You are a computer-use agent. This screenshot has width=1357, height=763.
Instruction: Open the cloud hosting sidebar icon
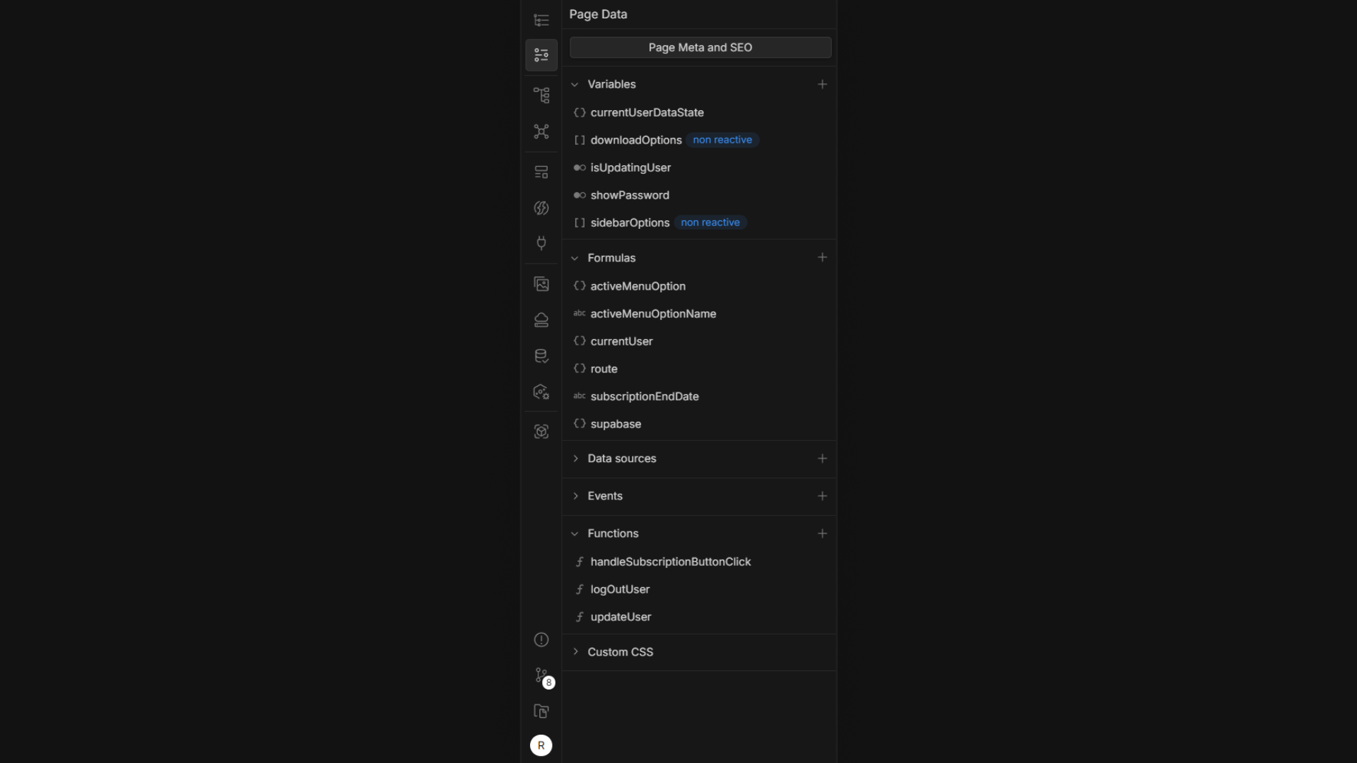(x=541, y=320)
